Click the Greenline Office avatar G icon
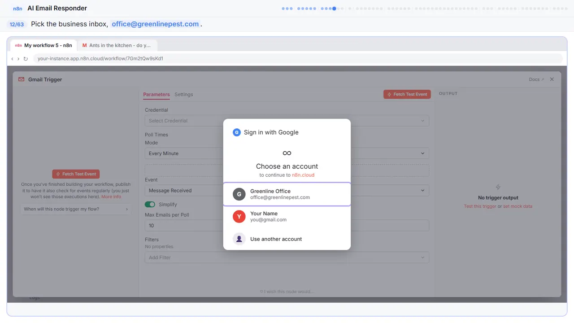 pos(239,194)
